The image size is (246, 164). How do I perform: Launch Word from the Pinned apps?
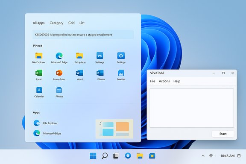[x=79, y=73]
